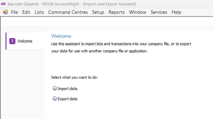Click the MYOB window icon beside File menu
213x119 pixels.
[x=5, y=12]
